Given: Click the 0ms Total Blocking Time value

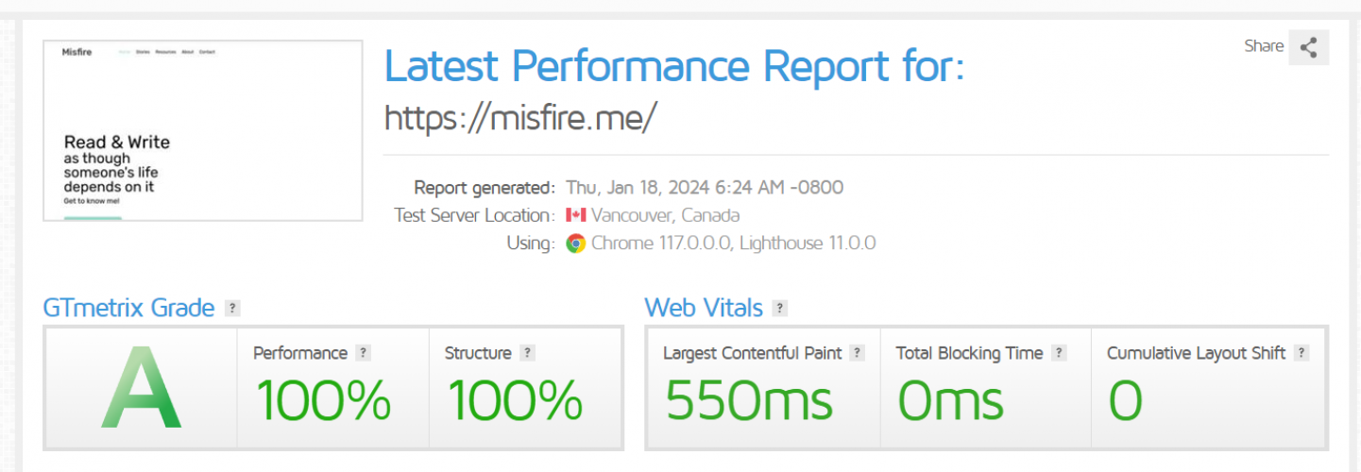Looking at the screenshot, I should pyautogui.click(x=949, y=400).
